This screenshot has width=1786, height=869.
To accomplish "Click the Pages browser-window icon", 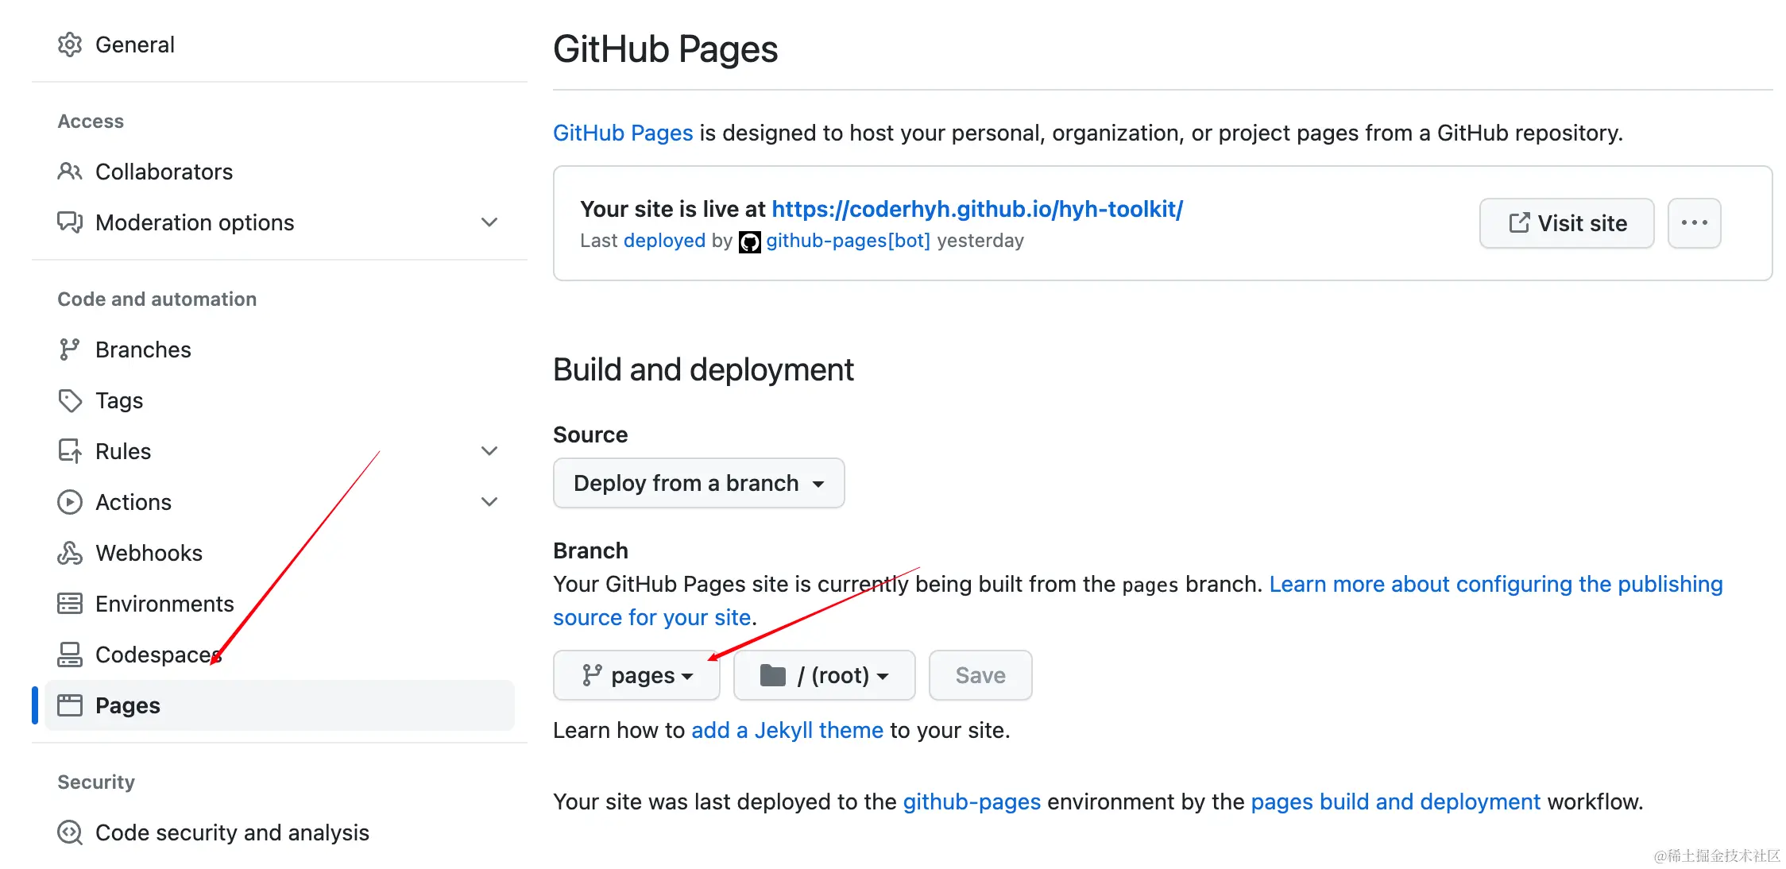I will pyautogui.click(x=70, y=705).
